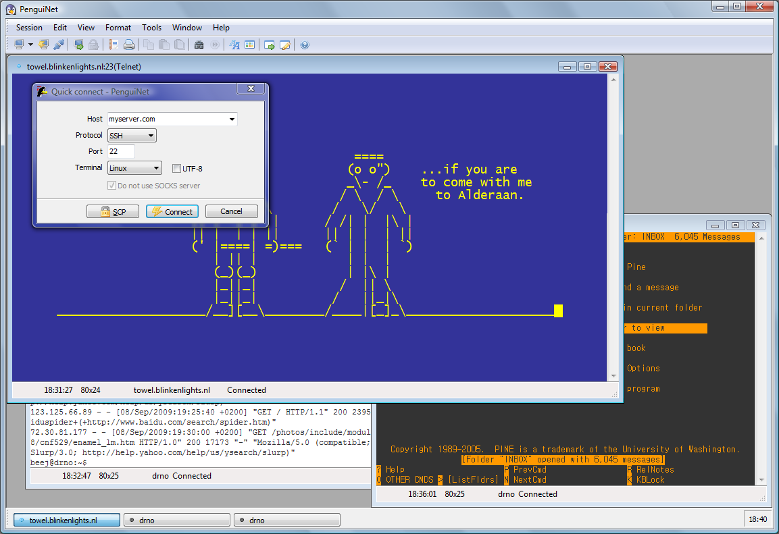Click the penguin icon in Quick connect title

coord(43,91)
